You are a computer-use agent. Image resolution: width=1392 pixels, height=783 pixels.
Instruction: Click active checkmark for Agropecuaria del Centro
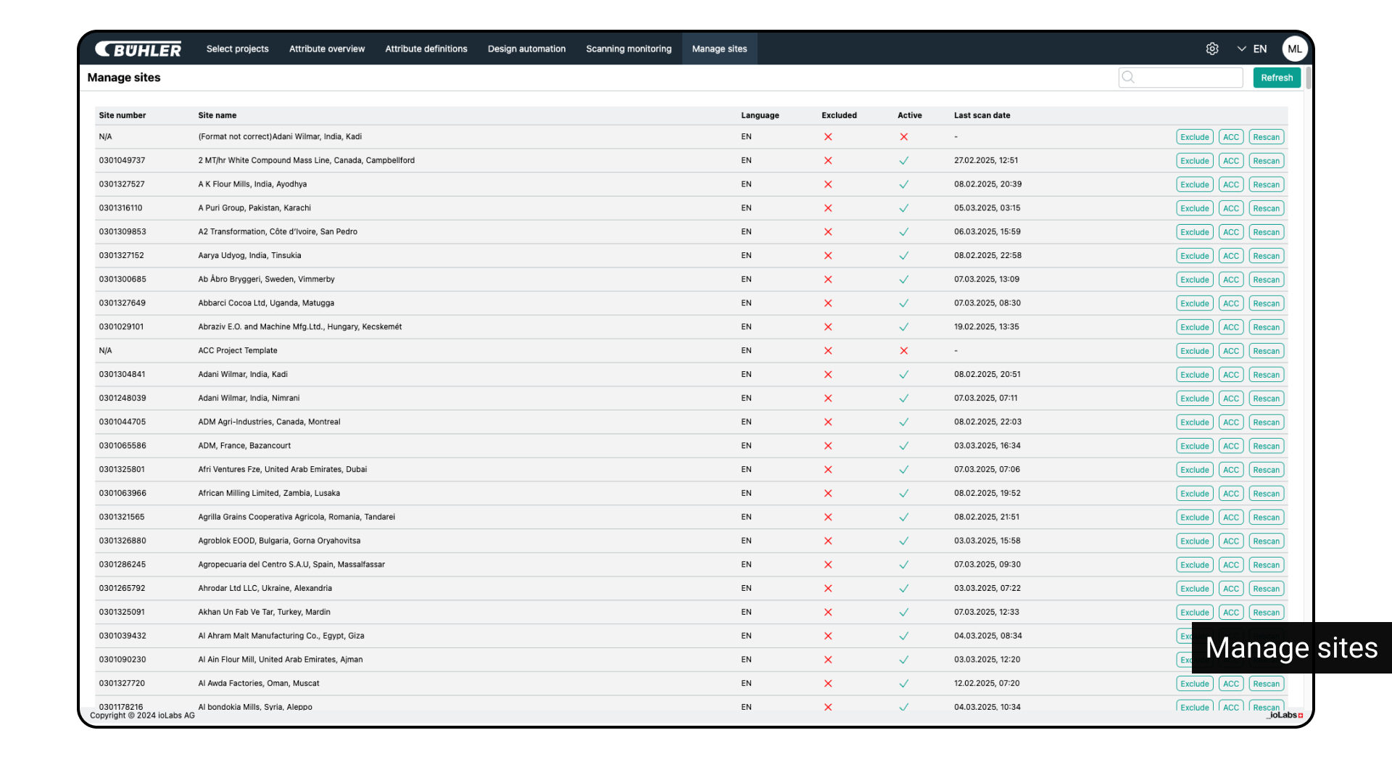[903, 565]
